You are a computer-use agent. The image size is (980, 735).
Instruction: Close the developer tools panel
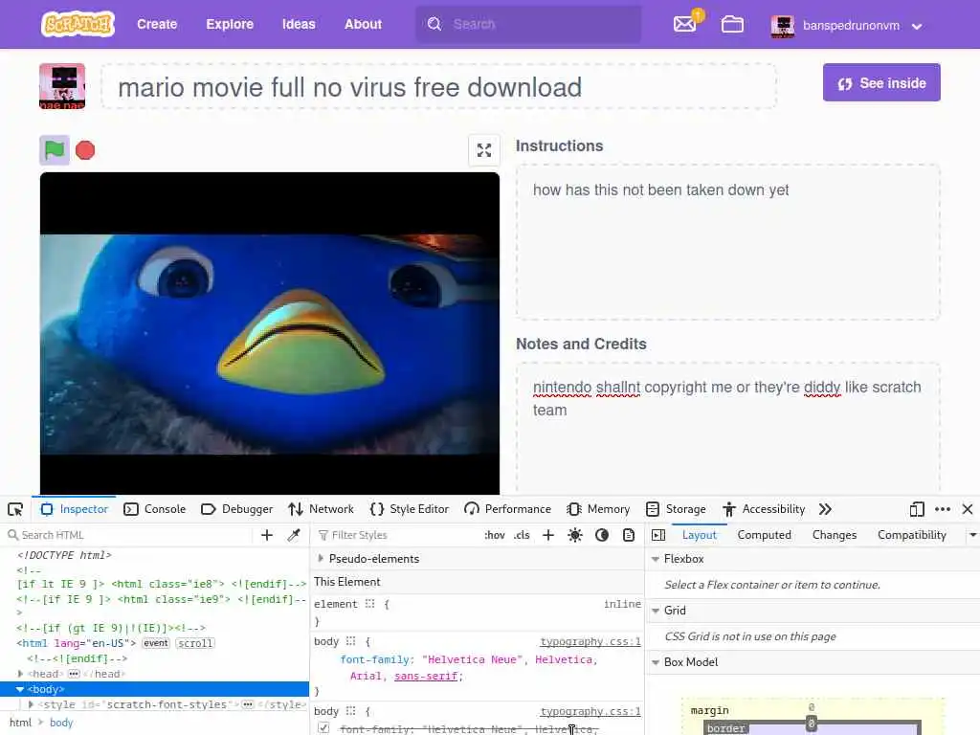(x=968, y=509)
